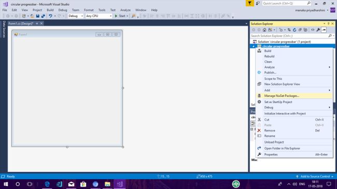Toggle Auto Hide pin on Solution Explorer
This screenshot has width=337, height=189.
tap(328, 24)
